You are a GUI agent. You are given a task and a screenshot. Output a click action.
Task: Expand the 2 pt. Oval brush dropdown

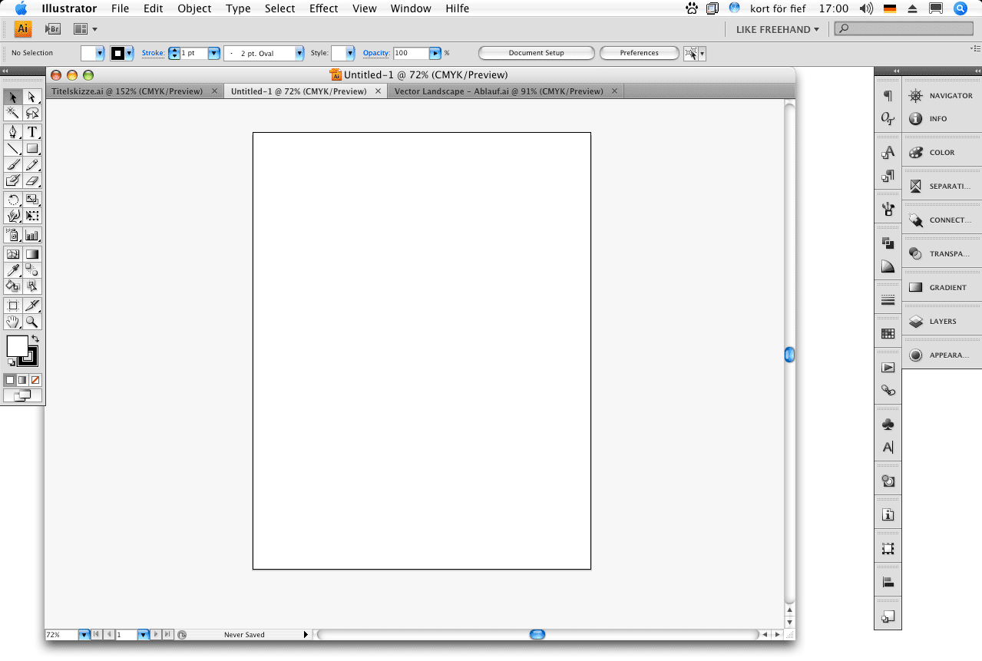pos(299,53)
